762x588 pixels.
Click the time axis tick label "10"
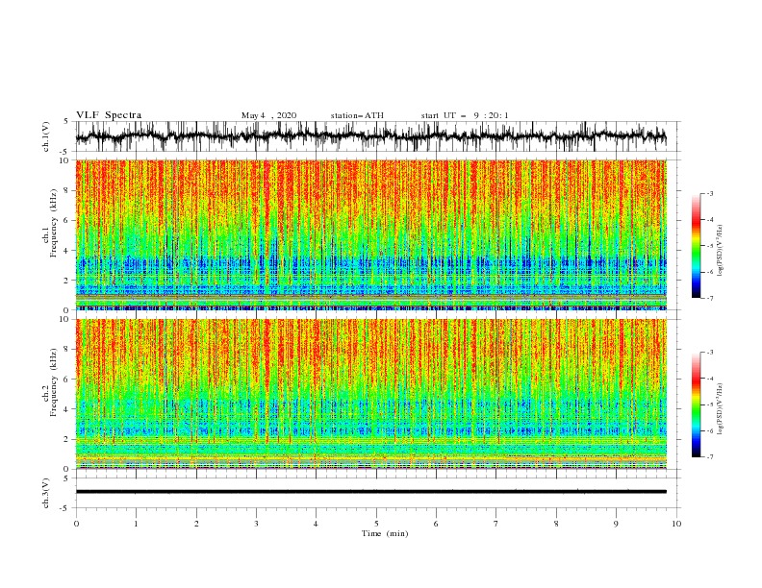pyautogui.click(x=676, y=524)
